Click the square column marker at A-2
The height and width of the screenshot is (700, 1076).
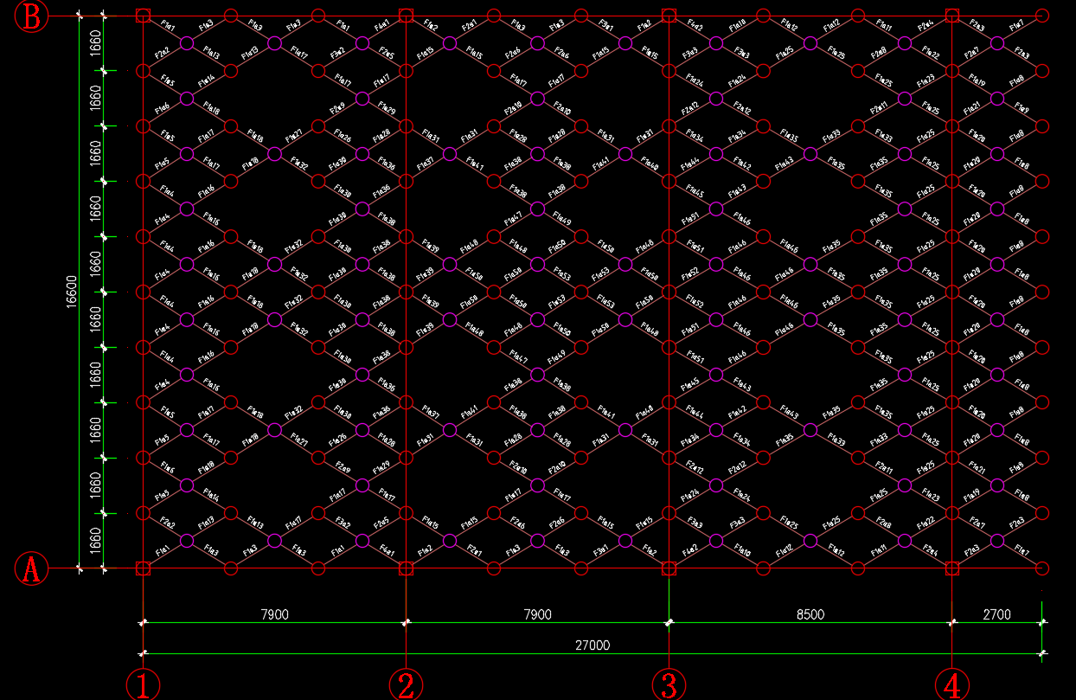point(406,568)
